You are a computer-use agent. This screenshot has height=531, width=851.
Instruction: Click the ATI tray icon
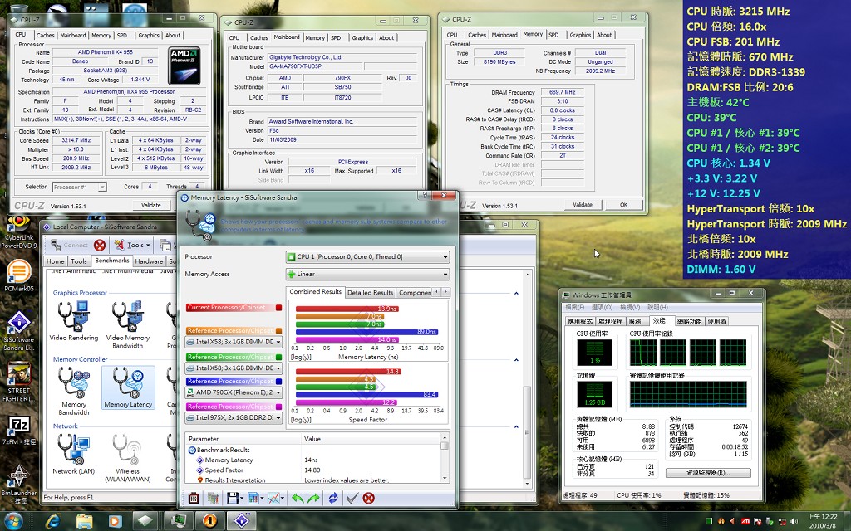(745, 521)
